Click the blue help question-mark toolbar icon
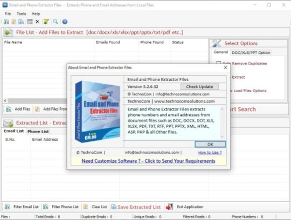The image size is (291, 220). tap(65, 21)
